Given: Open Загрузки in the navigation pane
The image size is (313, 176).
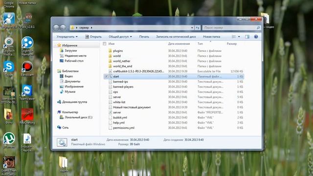Looking at the screenshot, I should point(70,51).
